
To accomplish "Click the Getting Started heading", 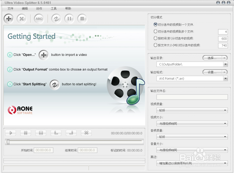I will point(32,36).
